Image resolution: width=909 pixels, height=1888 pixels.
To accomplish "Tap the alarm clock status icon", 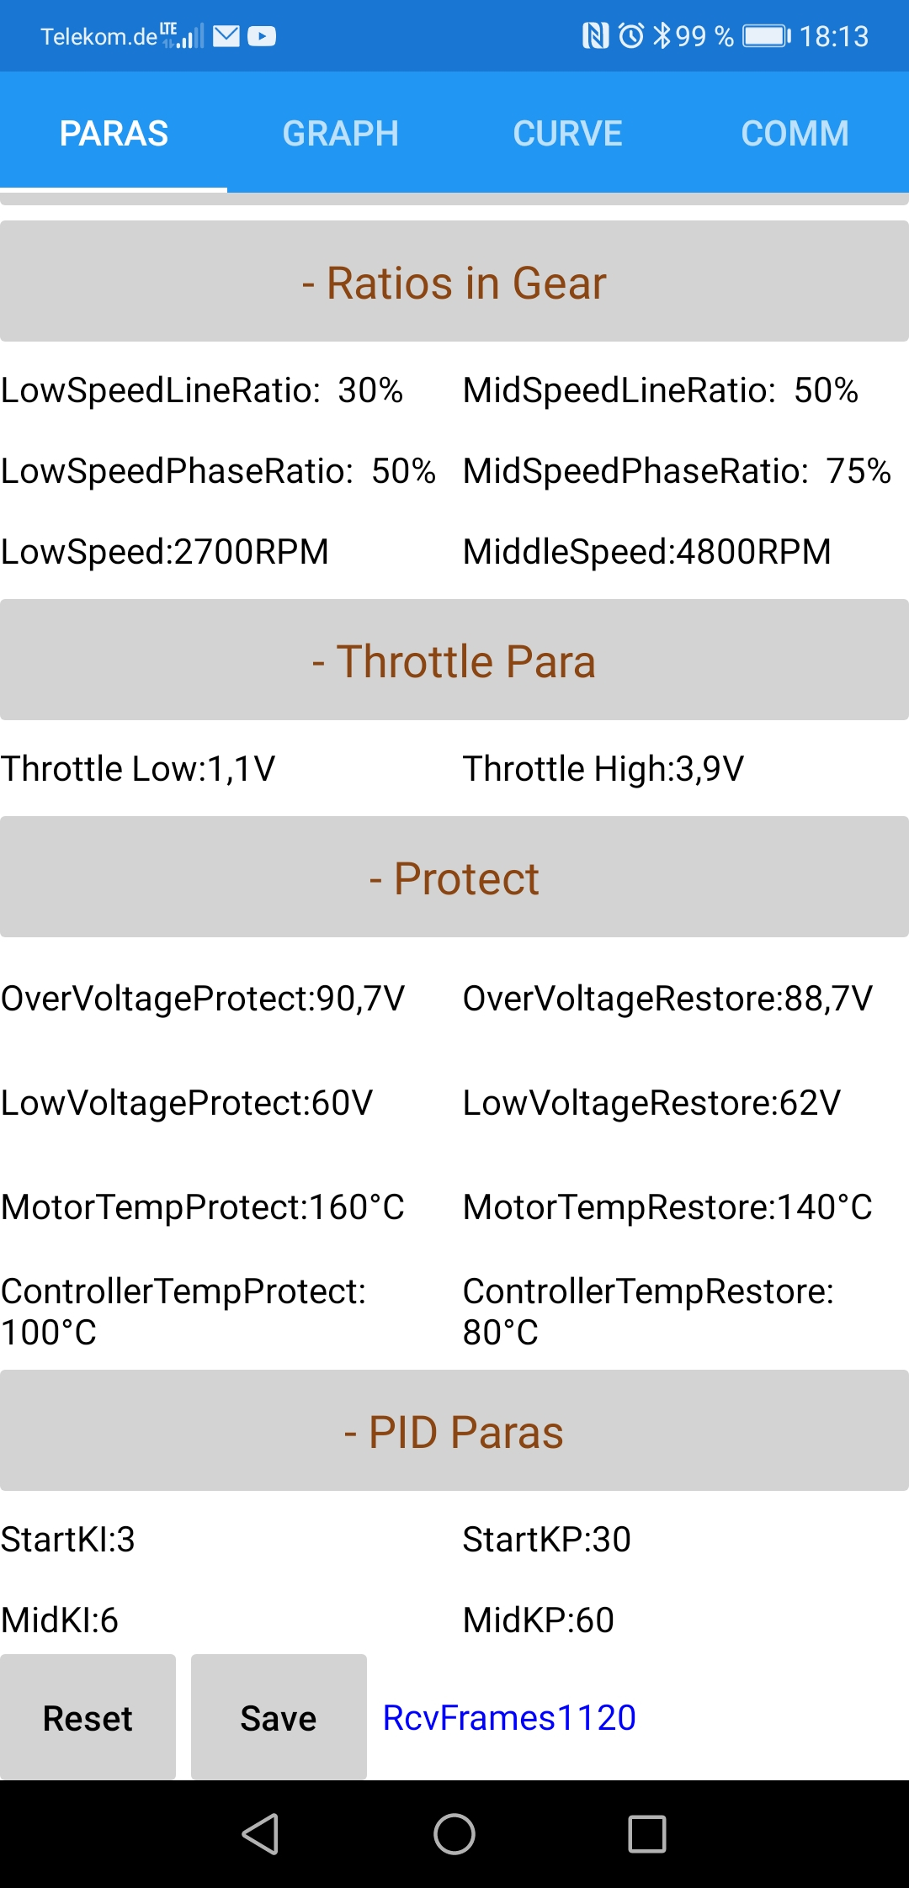I will click(x=631, y=36).
